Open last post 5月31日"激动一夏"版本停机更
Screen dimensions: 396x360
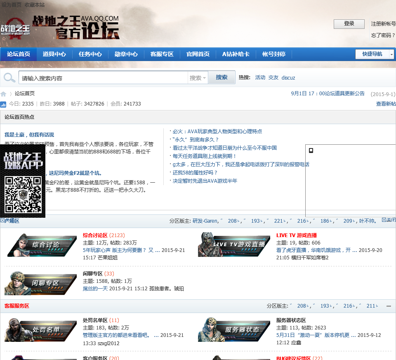[316, 335]
